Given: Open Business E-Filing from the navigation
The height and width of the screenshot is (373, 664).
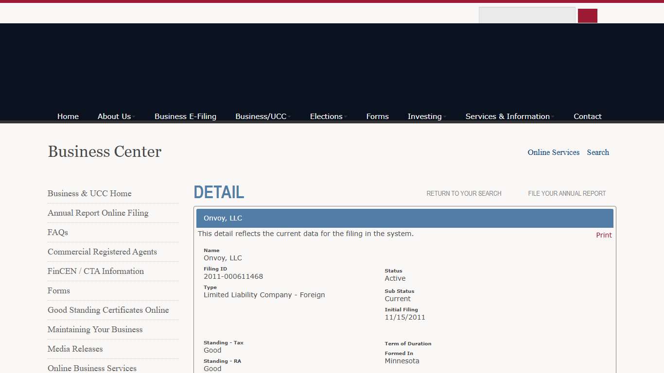Looking at the screenshot, I should 185,117.
